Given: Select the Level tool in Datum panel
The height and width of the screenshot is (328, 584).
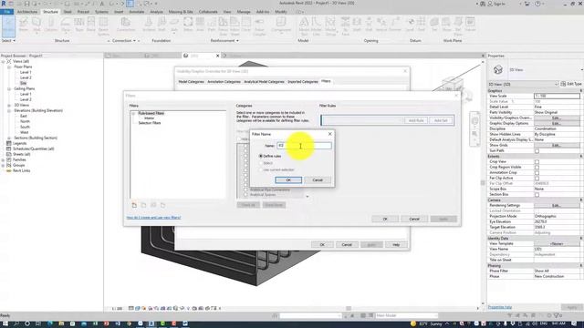Looking at the screenshot, I should pos(410,26).
